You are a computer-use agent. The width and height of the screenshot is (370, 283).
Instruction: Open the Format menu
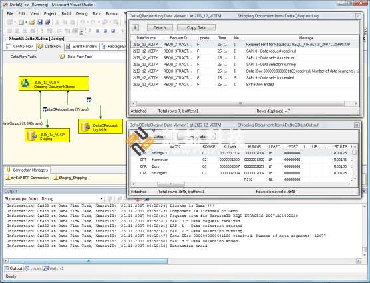(x=112, y=14)
